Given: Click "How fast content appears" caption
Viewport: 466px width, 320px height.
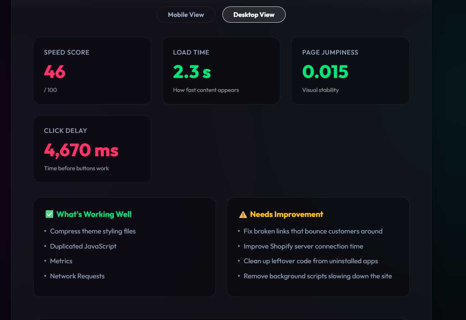Looking at the screenshot, I should tap(206, 90).
